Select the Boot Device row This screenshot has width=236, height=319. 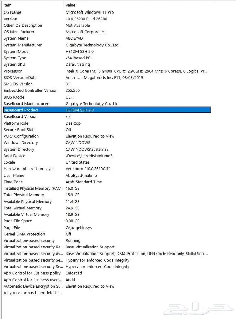point(107,156)
